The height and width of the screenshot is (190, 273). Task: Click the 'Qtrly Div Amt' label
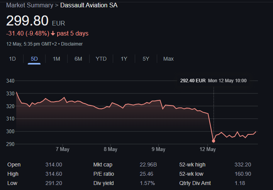tap(195, 183)
